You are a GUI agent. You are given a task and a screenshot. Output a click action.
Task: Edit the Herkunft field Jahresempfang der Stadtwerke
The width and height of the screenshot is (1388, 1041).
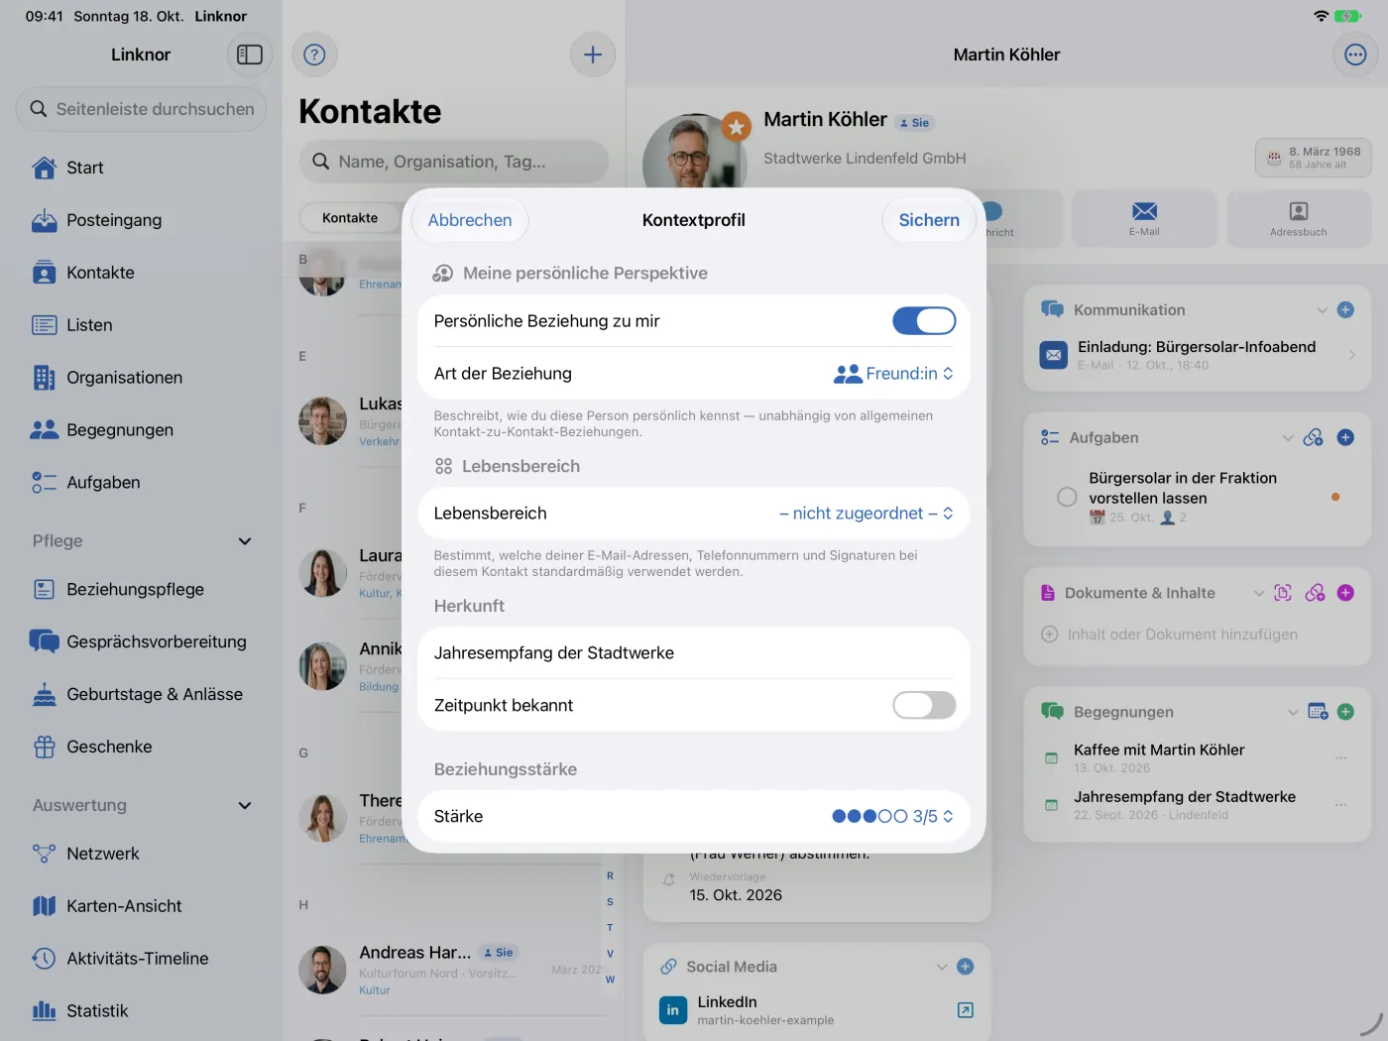[694, 653]
